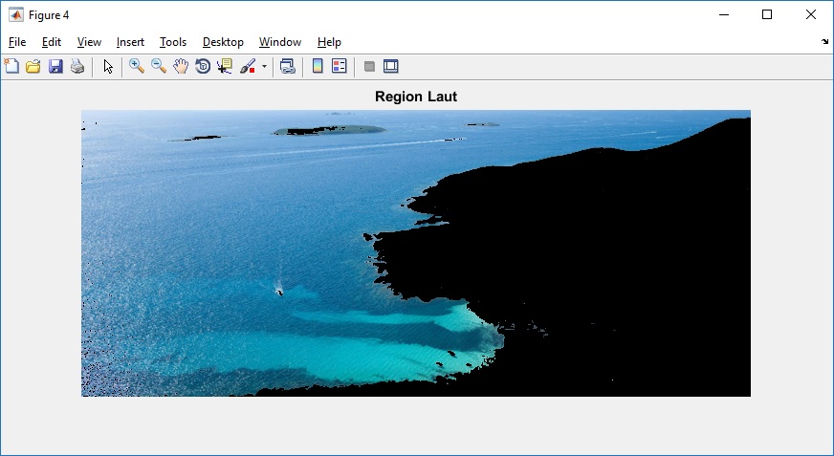The image size is (834, 456).
Task: Toggle the Data Cursor tool
Action: (225, 66)
